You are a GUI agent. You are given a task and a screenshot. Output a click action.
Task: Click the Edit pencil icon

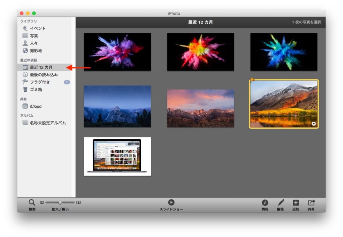coord(281,202)
